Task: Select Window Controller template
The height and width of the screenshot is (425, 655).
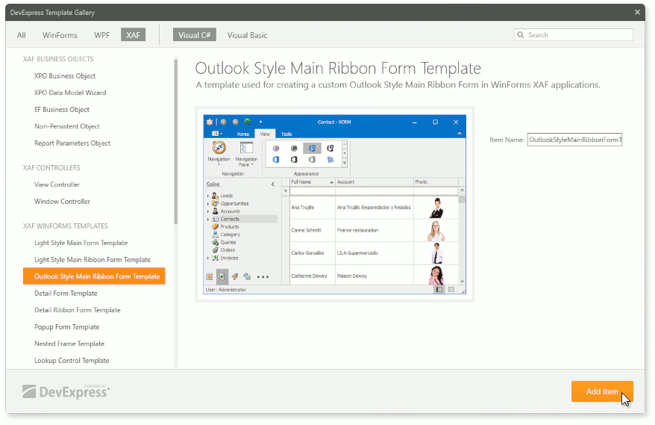Action: (x=62, y=201)
